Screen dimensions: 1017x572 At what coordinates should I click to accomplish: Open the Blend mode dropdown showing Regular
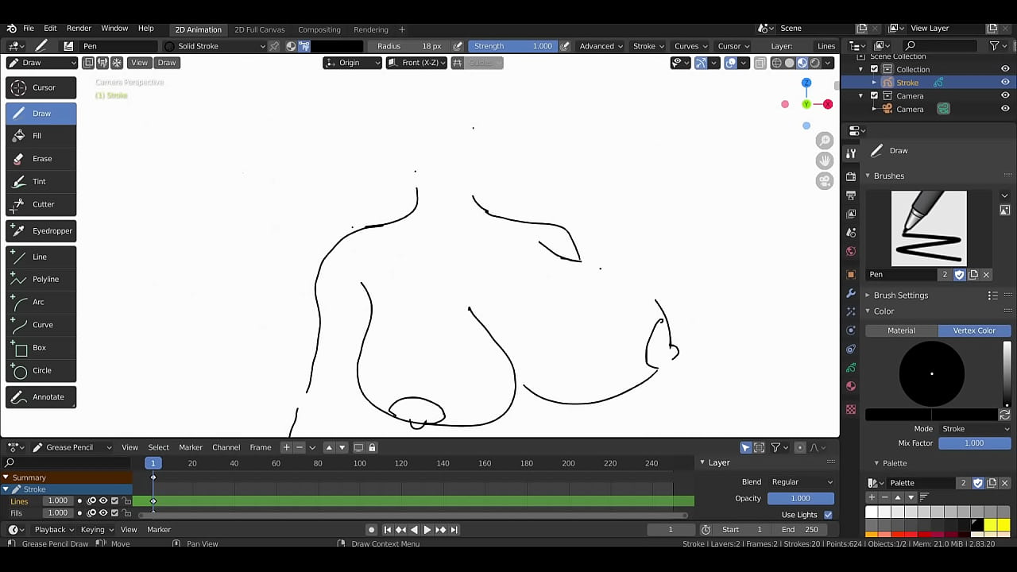(800, 481)
